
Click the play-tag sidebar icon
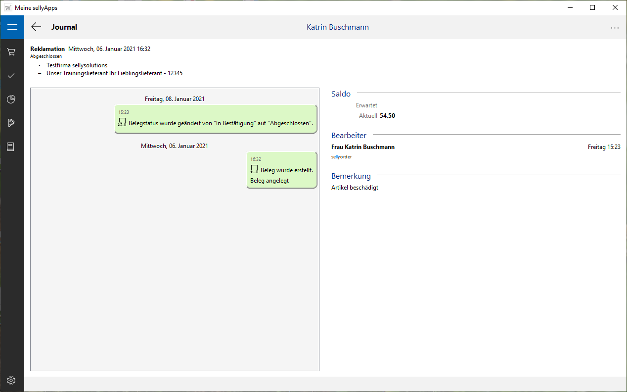(x=11, y=123)
